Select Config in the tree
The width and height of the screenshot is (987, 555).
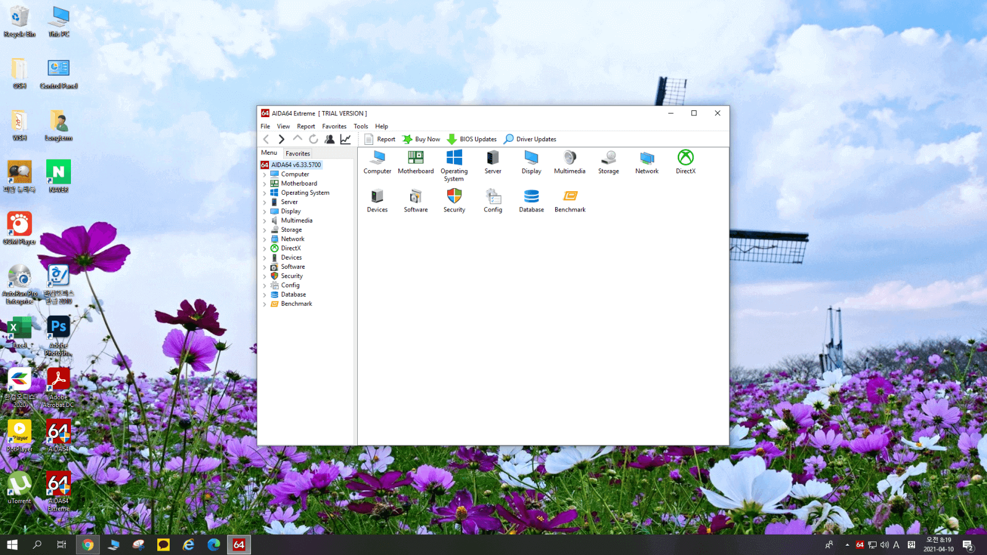click(x=285, y=286)
